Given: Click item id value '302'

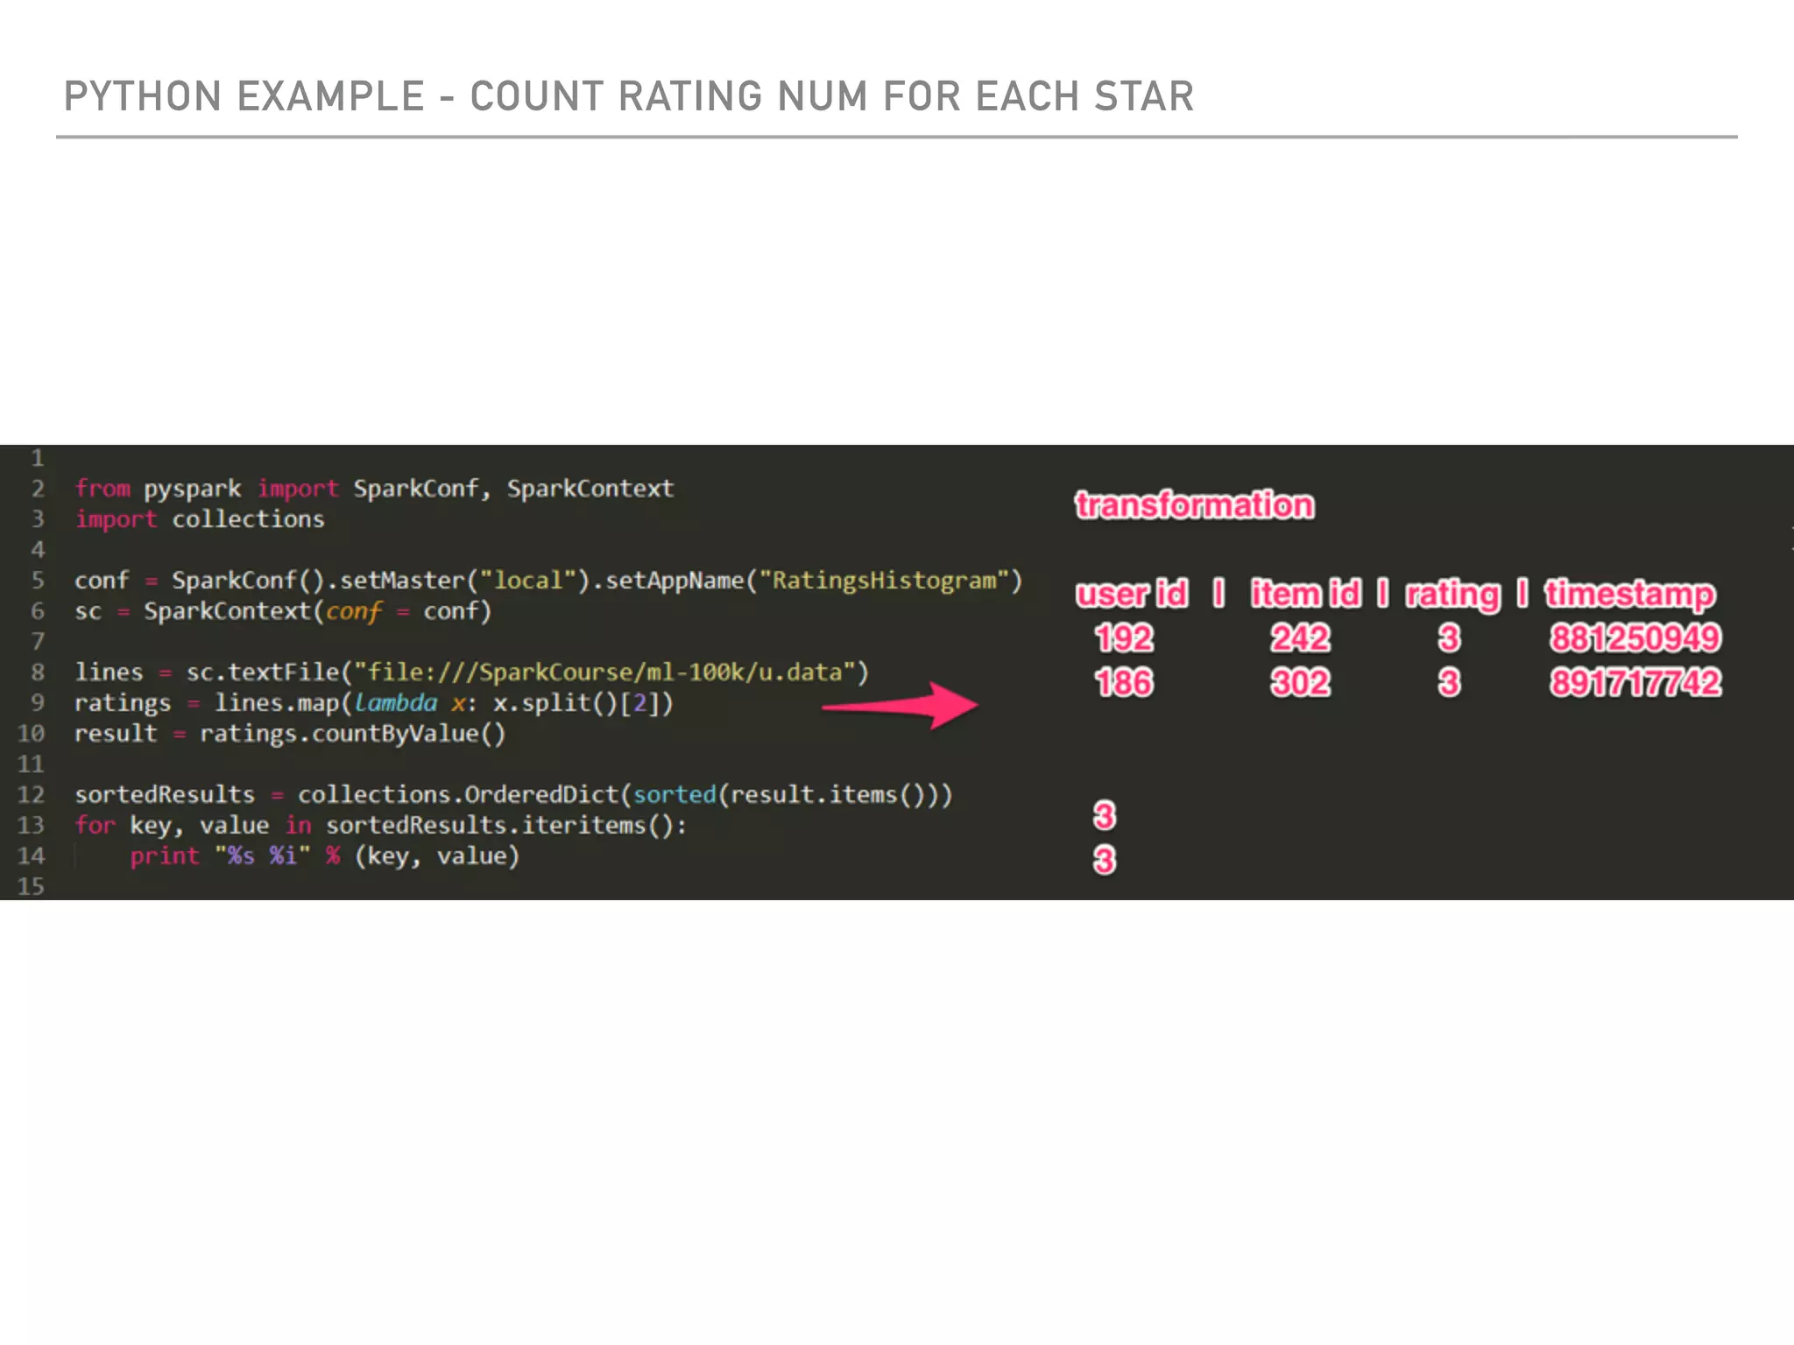Looking at the screenshot, I should pos(1301,683).
